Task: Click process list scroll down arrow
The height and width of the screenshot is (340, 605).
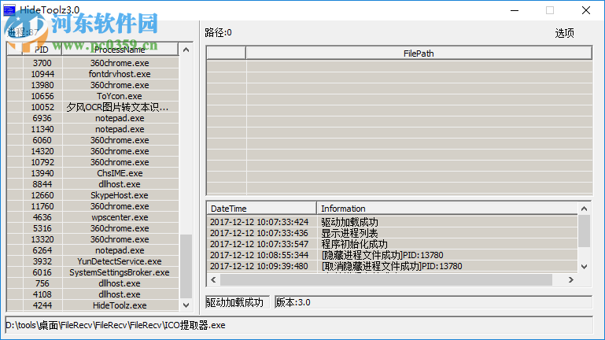Action: click(x=186, y=305)
